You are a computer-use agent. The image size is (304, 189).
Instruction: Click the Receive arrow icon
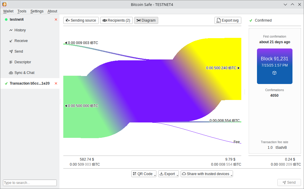(x=11, y=41)
